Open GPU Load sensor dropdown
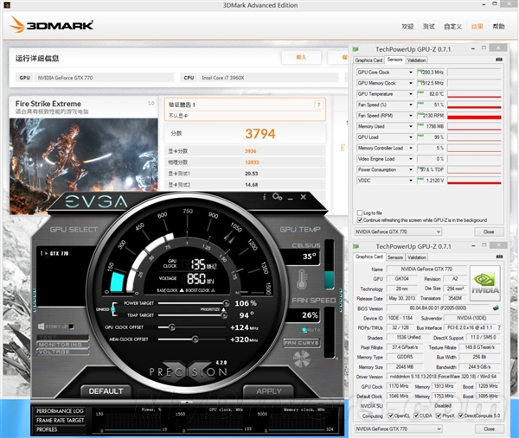This screenshot has width=519, height=438. click(x=411, y=137)
